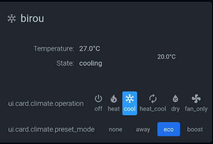Click the power icon for off mode
This screenshot has height=144, width=213.
pyautogui.click(x=98, y=98)
